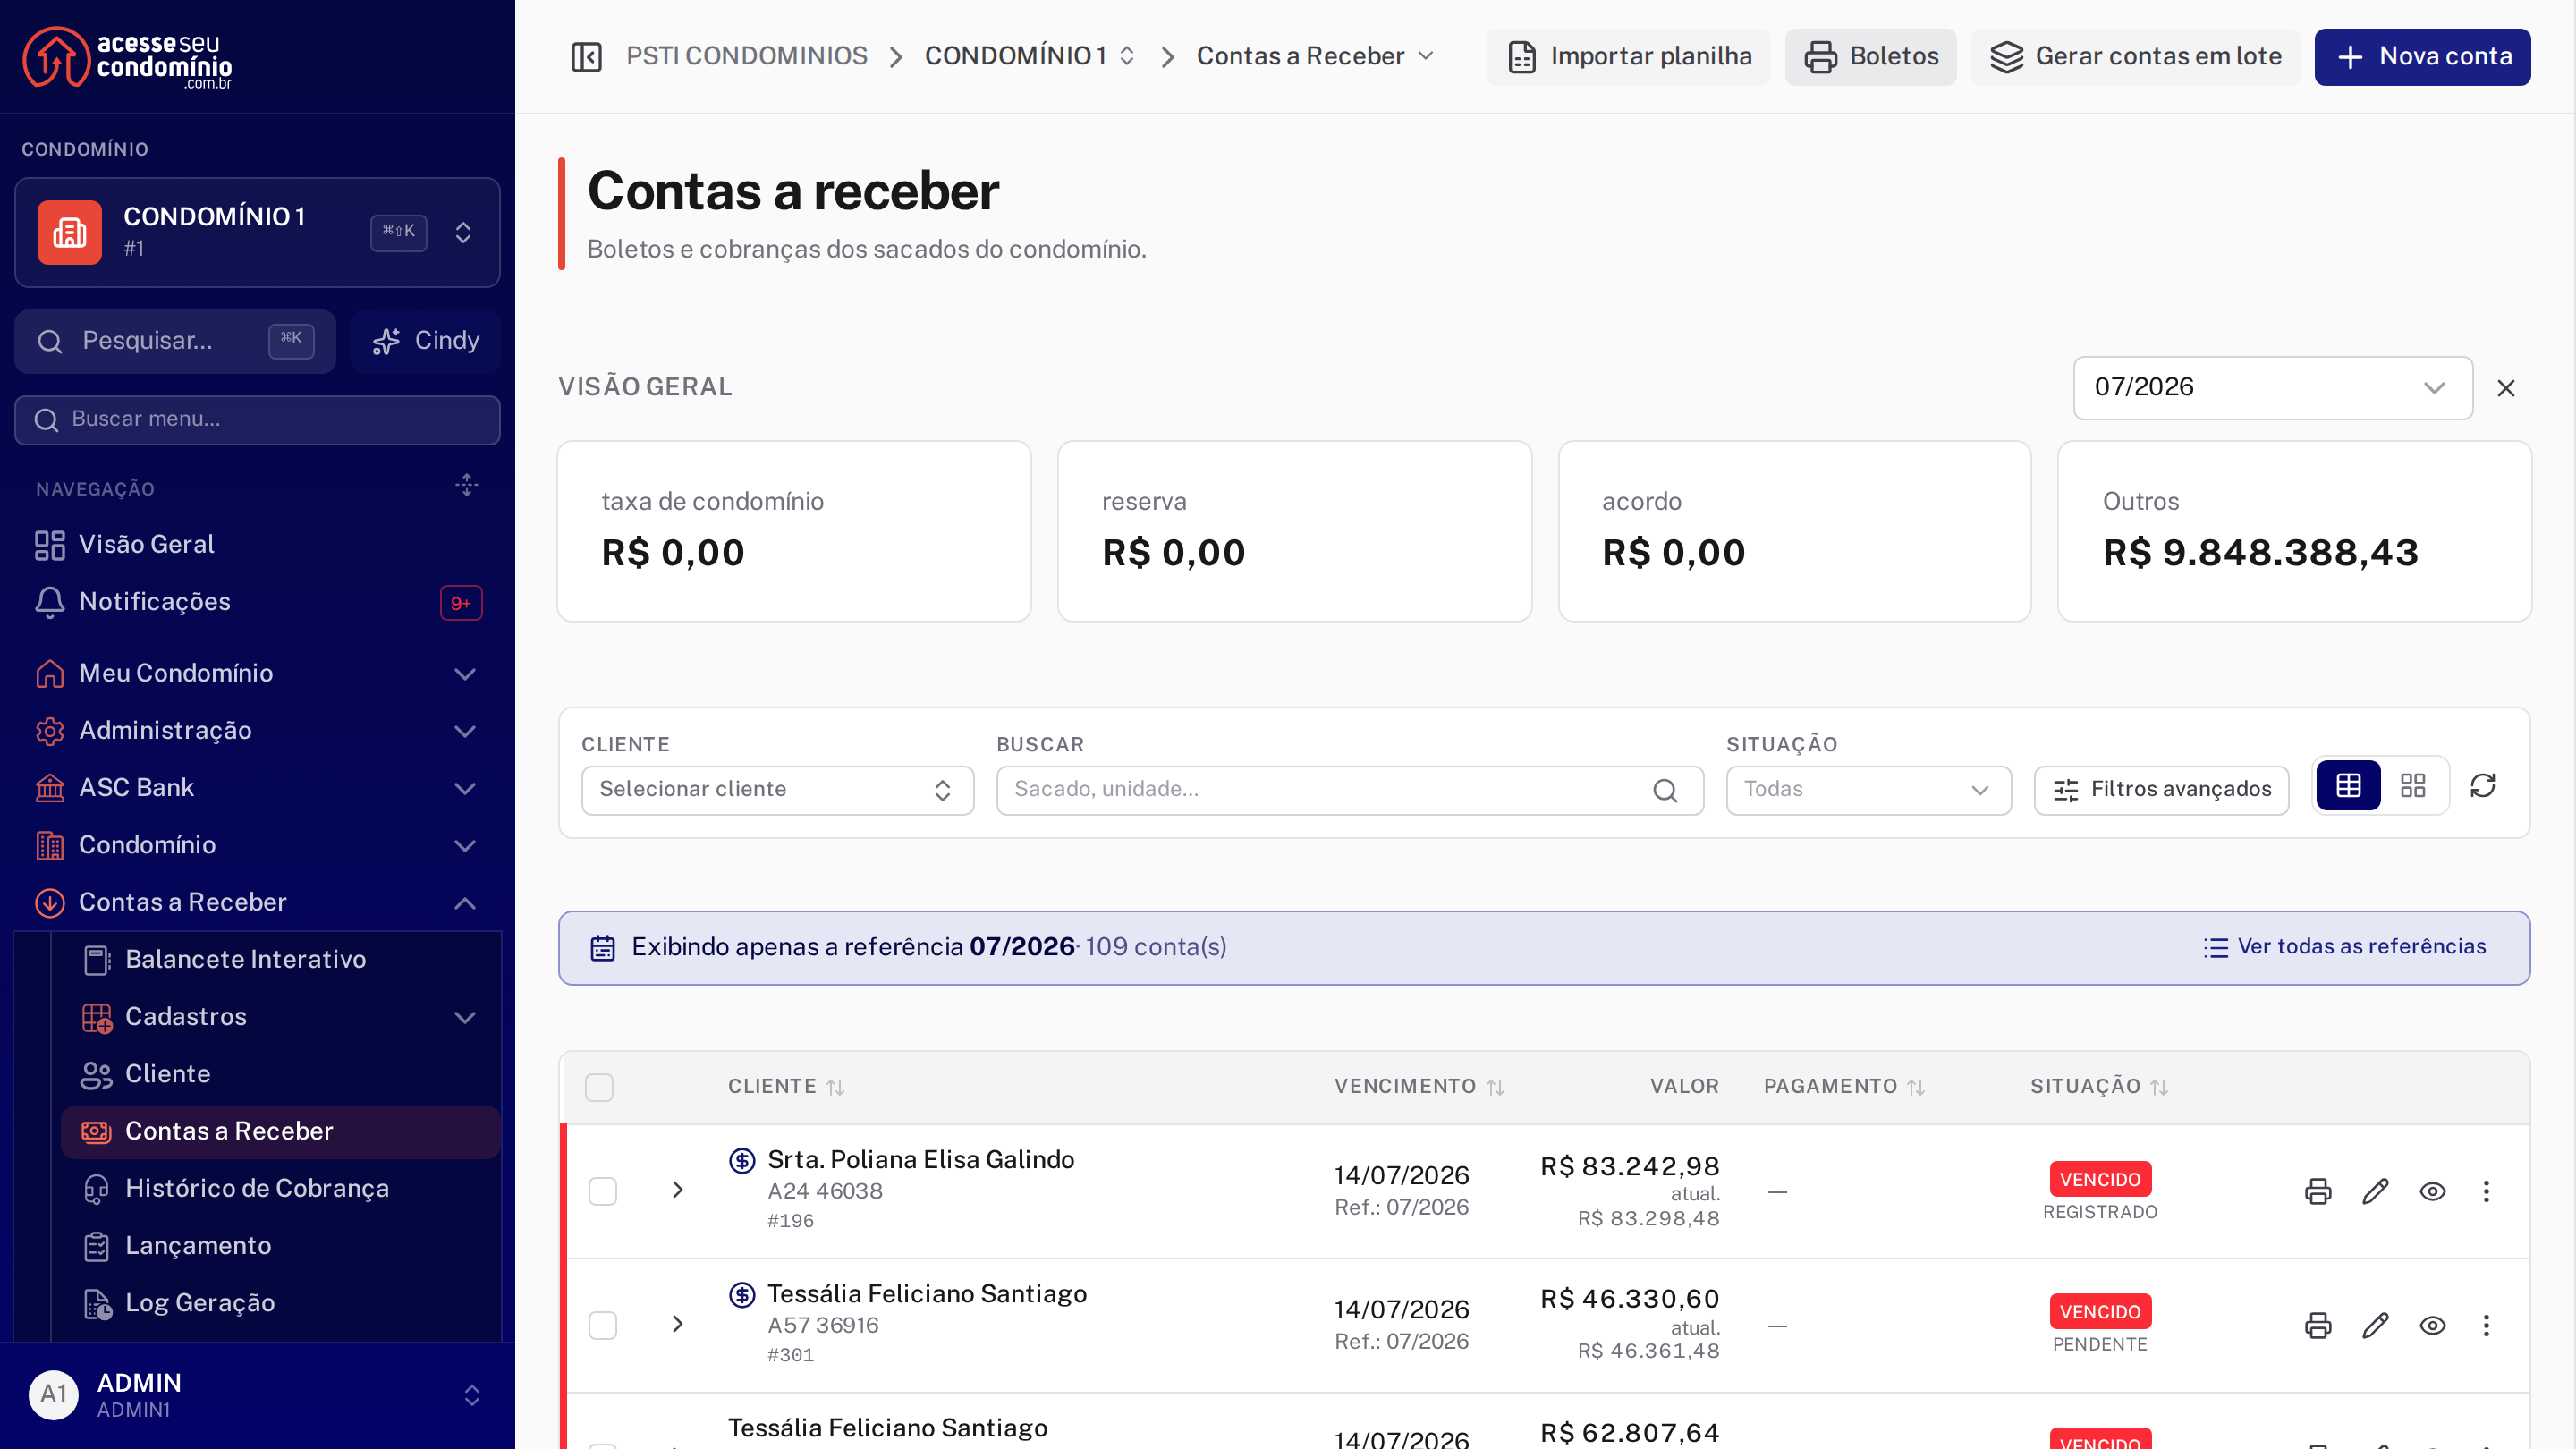
Task: Click the Sacado, unidade search field
Action: tap(1349, 790)
